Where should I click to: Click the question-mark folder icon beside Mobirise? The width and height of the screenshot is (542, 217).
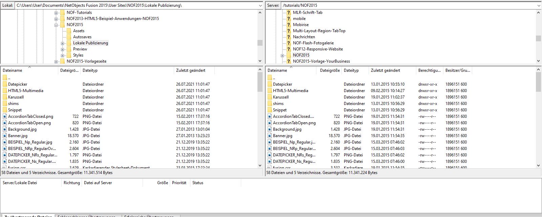[289, 25]
